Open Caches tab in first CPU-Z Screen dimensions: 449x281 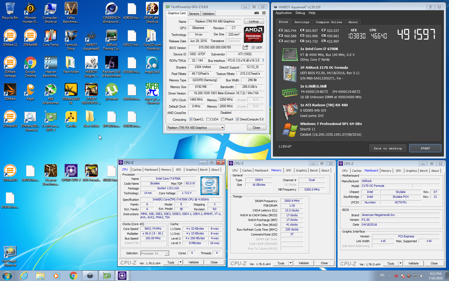click(x=137, y=170)
